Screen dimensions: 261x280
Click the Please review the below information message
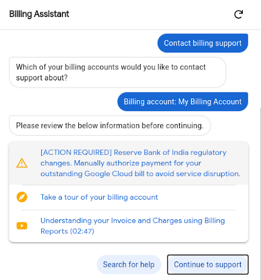[x=110, y=126]
